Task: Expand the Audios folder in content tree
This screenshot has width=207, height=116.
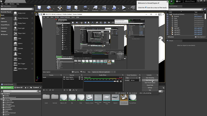Action: coord(2,96)
